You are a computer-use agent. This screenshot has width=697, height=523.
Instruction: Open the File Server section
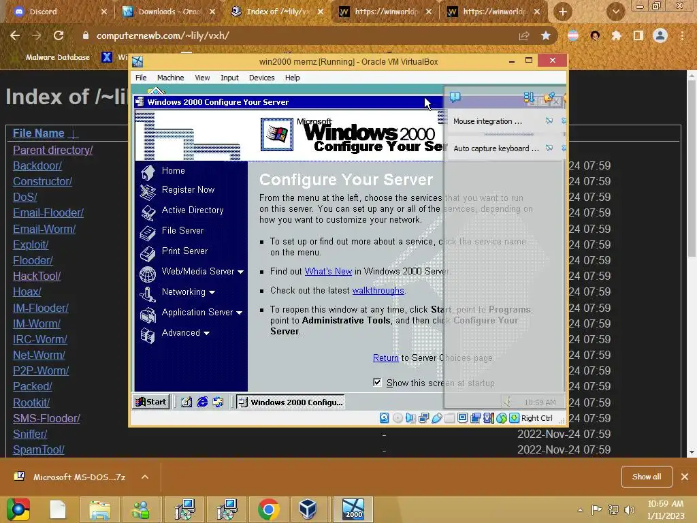182,231
